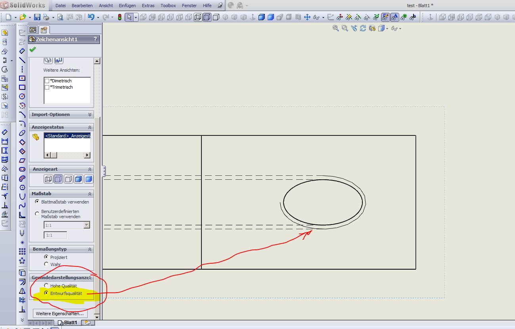The width and height of the screenshot is (515, 329).
Task: Select the Hohe Qualität radio button
Action: click(46, 285)
